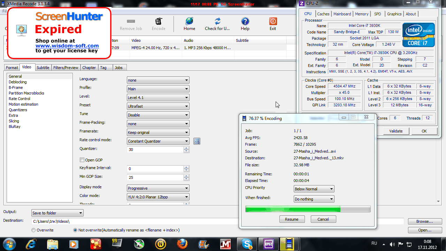Open Firefox from the taskbar
Screen dimensions: 446x251
point(182,243)
